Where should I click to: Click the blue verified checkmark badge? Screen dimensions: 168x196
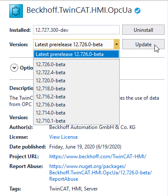click(x=137, y=11)
